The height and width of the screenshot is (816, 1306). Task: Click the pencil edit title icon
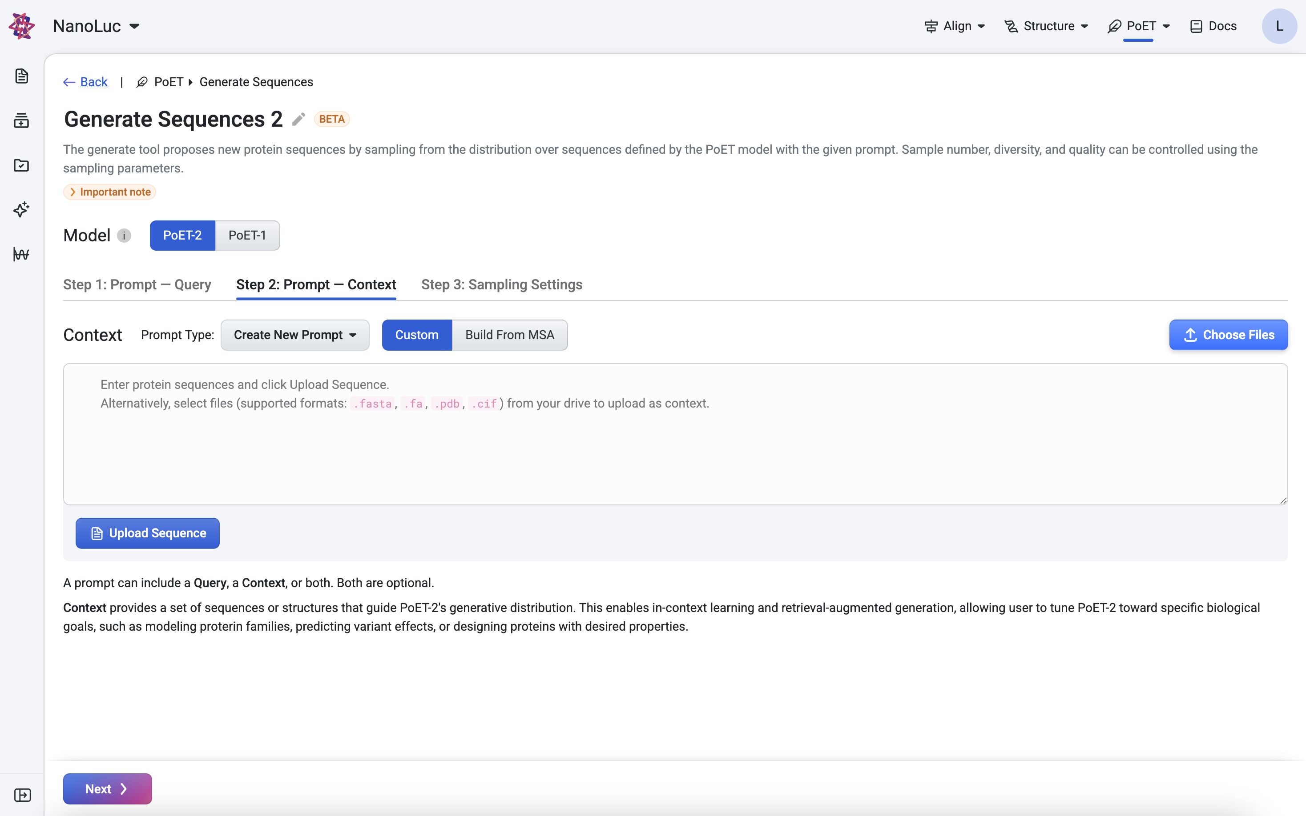tap(298, 119)
